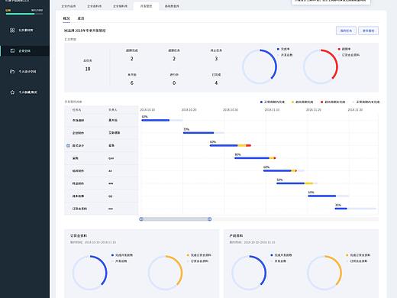The height and width of the screenshot is (298, 397).
Task: Click the folder icon for 个人设计空间
Action: coord(12,72)
